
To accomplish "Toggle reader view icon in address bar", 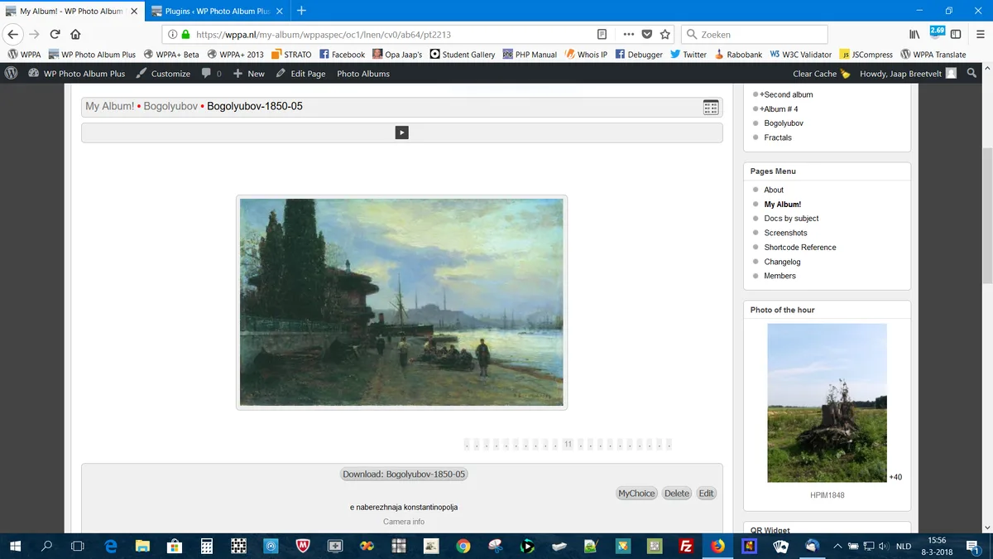I will tap(602, 35).
